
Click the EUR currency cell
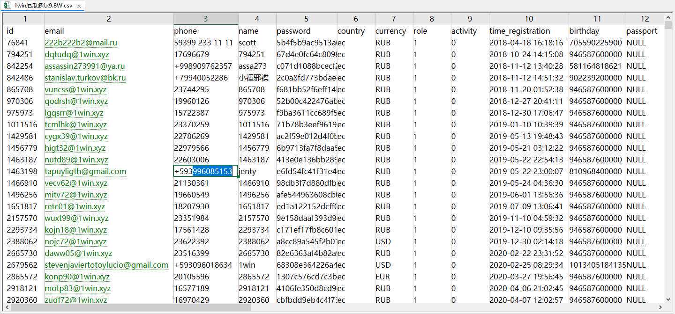(x=382, y=277)
